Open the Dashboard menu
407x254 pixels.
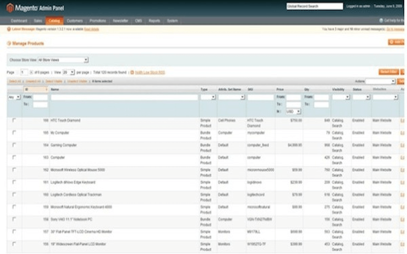pos(19,21)
